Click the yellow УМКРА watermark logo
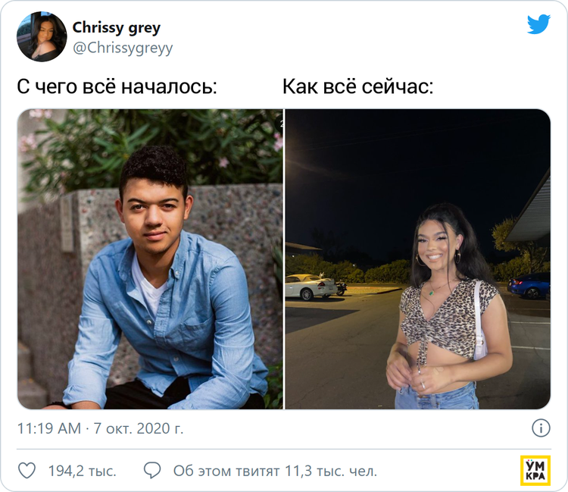Screen dimensions: 568x492 click(x=535, y=470)
